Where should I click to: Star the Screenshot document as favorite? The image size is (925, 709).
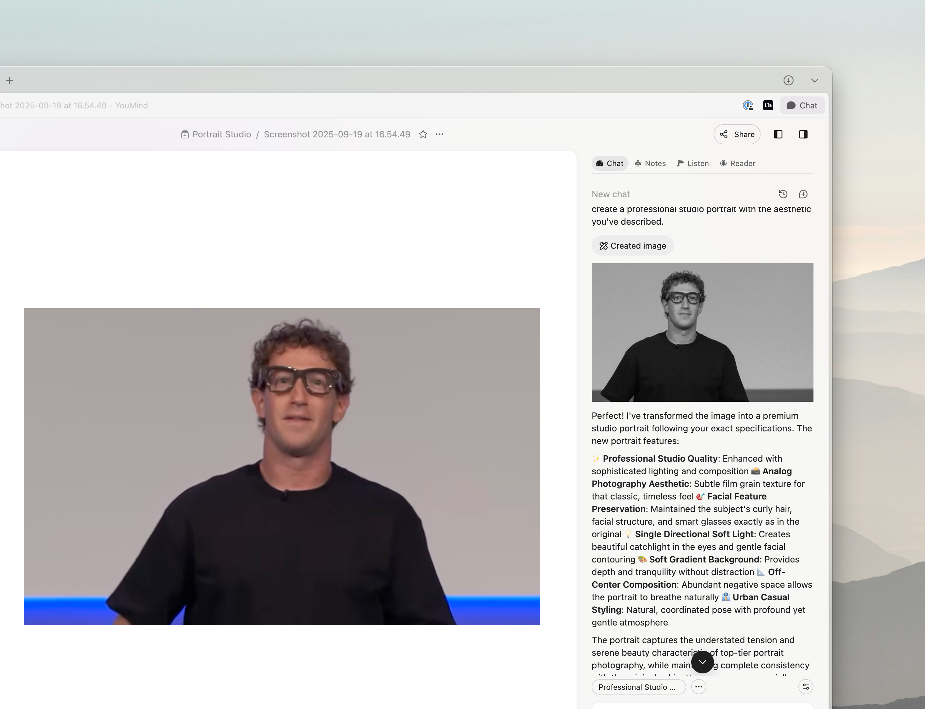pyautogui.click(x=423, y=134)
